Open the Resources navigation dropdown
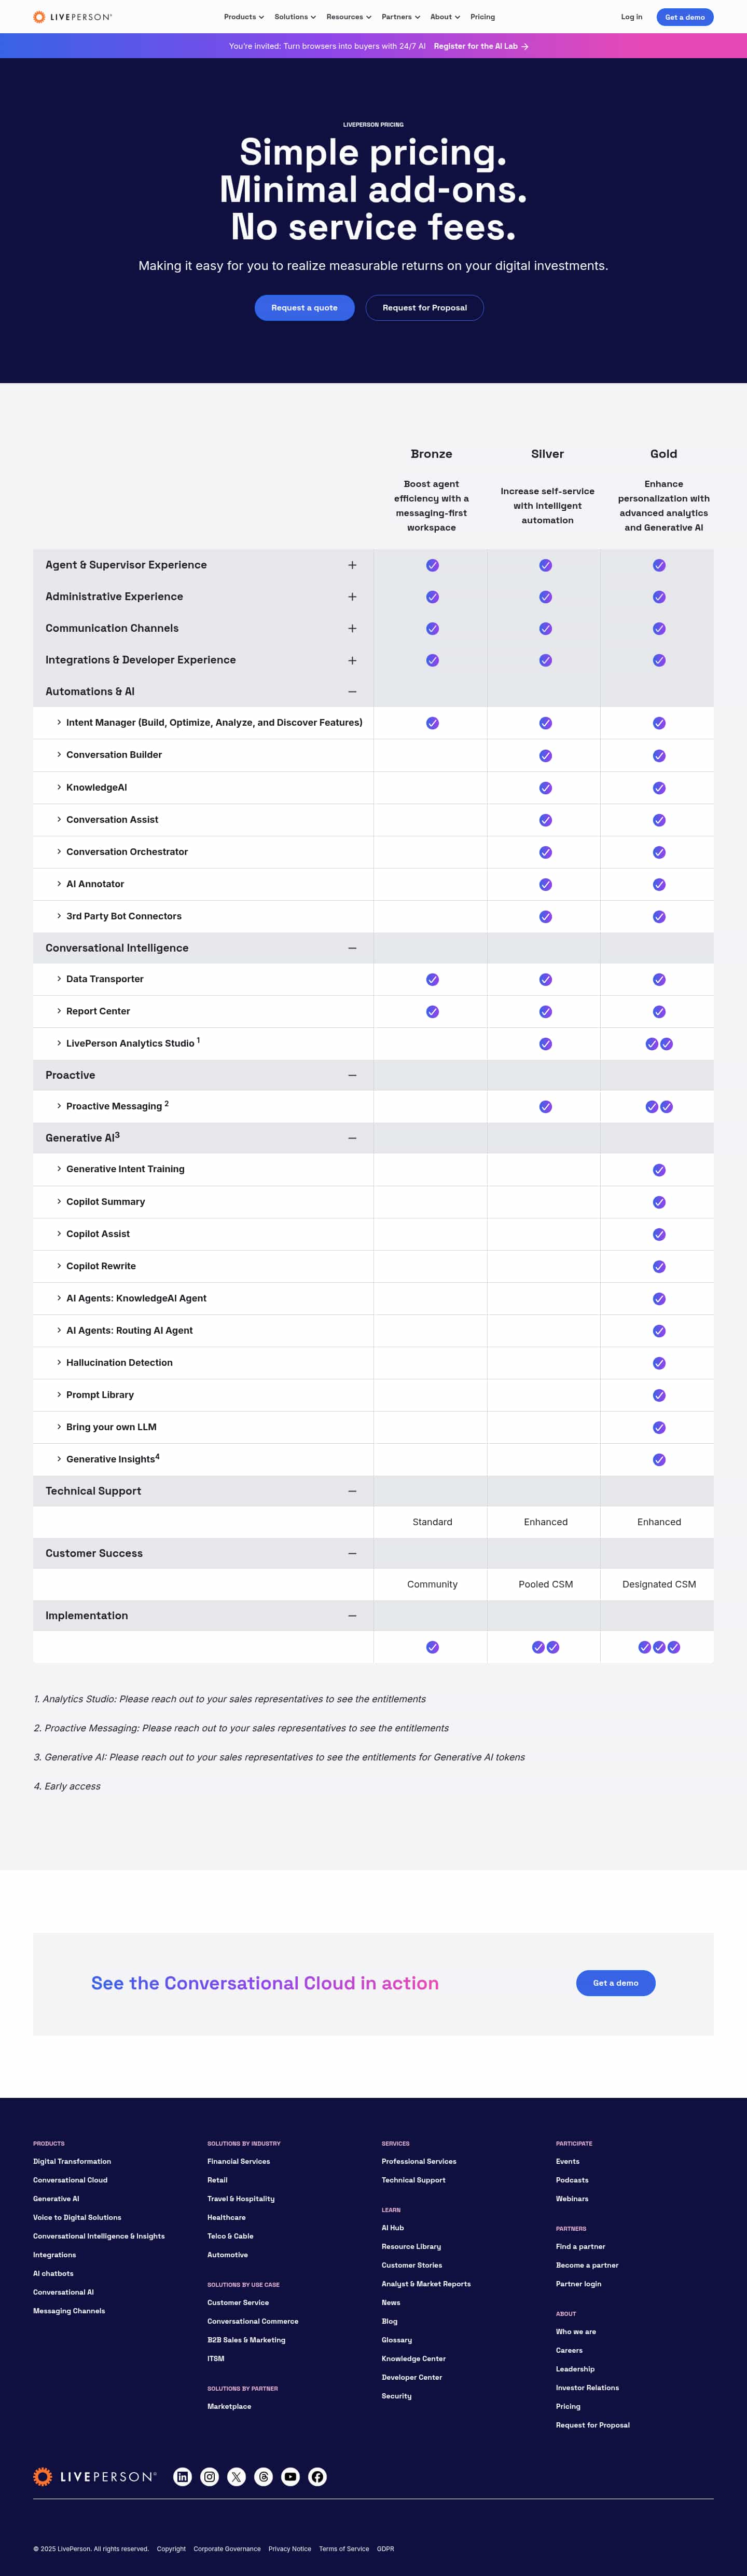 click(349, 17)
